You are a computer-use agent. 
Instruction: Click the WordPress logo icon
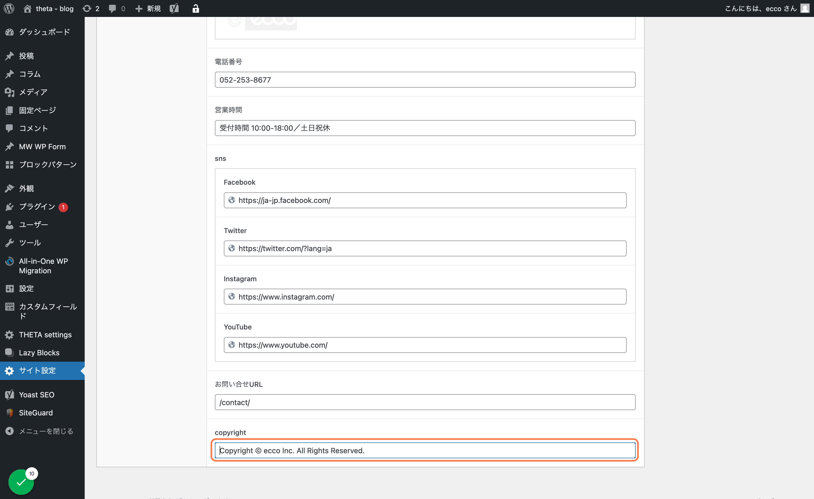[x=9, y=8]
